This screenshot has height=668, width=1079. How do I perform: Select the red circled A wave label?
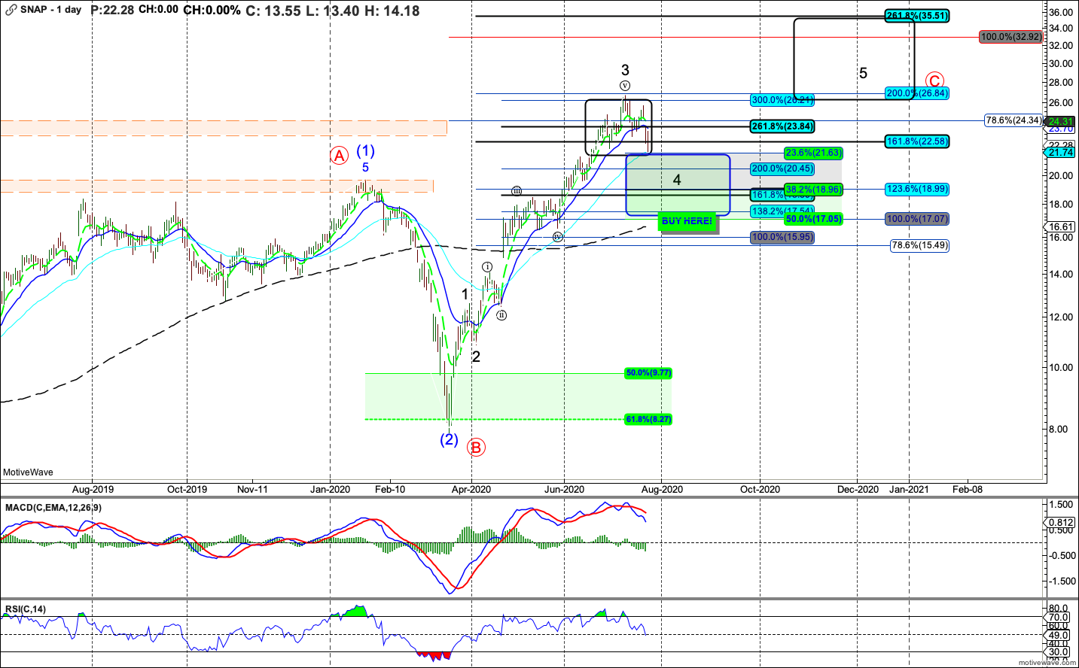tap(339, 156)
